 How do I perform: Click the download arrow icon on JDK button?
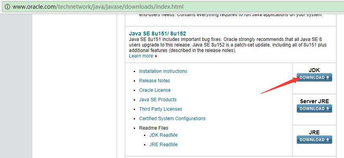[x=327, y=78]
